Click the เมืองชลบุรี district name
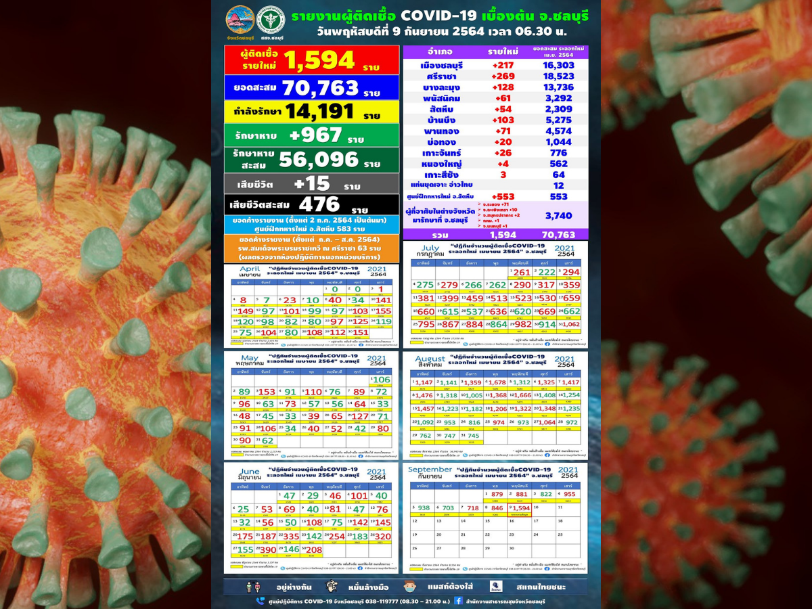The height and width of the screenshot is (609, 812). pos(441,65)
